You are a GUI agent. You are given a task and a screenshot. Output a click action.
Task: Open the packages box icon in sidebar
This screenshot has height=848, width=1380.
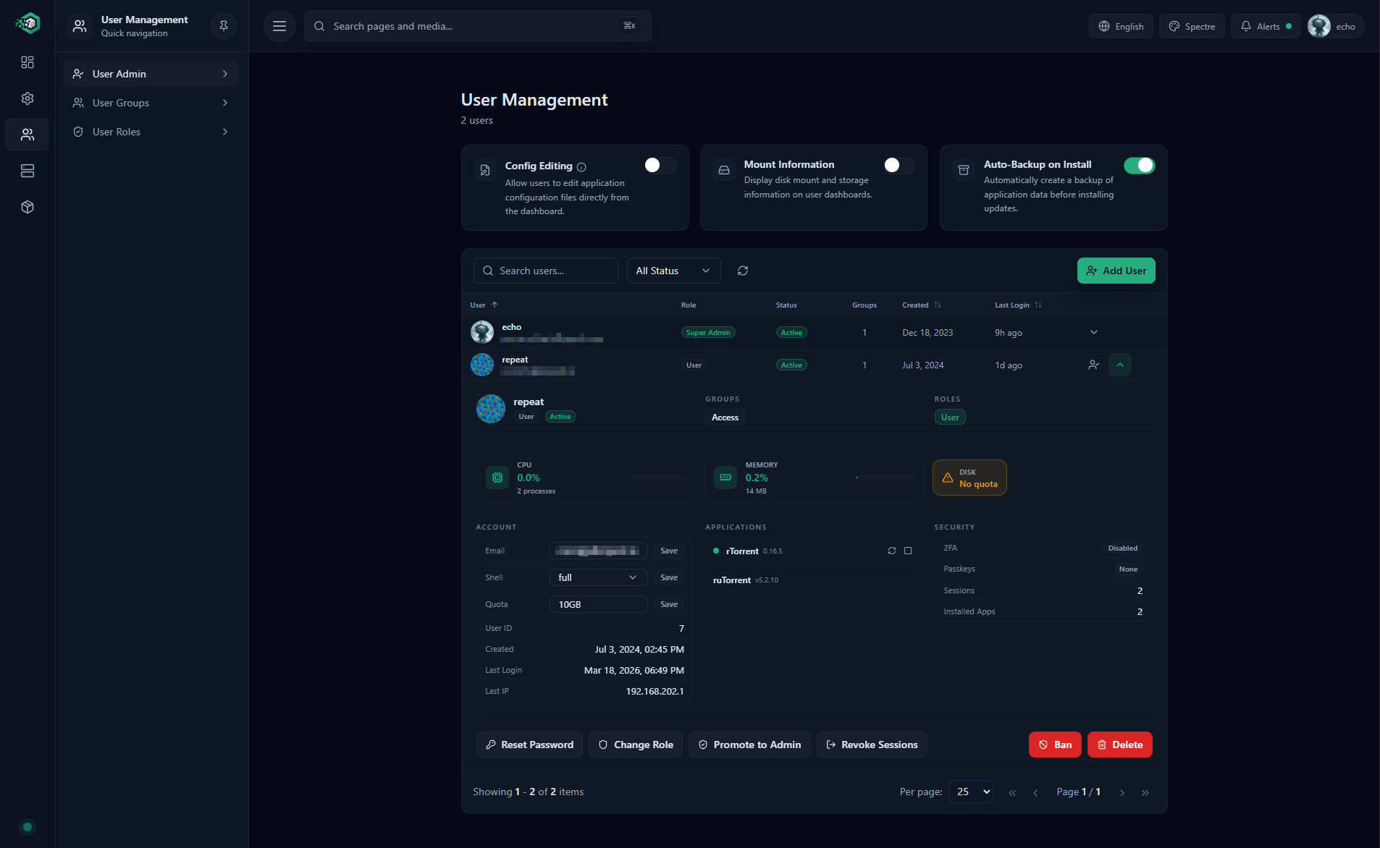[27, 207]
